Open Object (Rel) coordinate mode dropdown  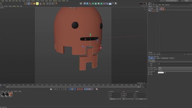tap(115, 99)
